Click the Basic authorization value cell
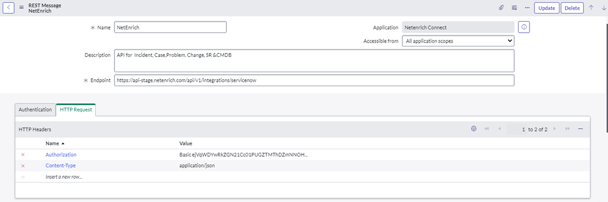 point(244,155)
